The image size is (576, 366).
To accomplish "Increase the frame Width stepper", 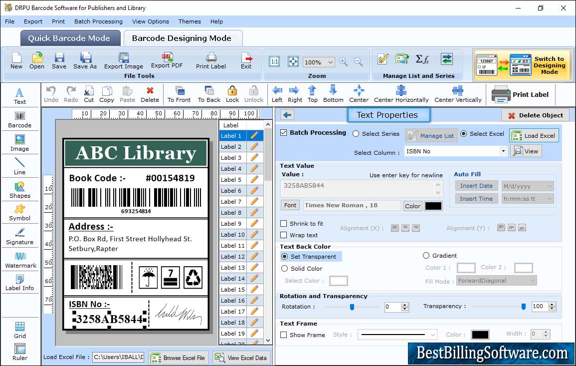I will coord(546,332).
